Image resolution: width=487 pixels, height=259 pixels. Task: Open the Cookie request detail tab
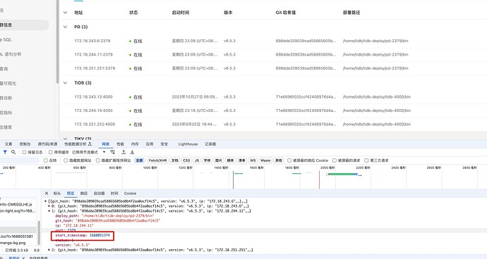(x=130, y=194)
